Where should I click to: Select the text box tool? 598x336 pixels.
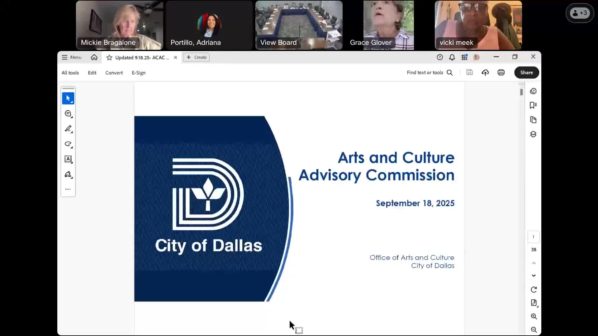[x=68, y=159]
